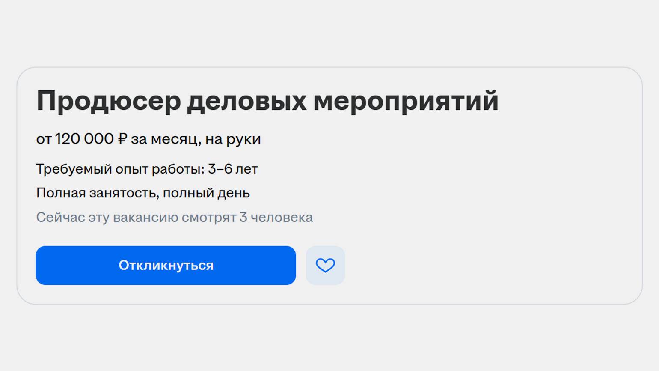Screen dimensions: 659x371
Task: Open the Продюсер деловых мероприятий vacancy title
Action: coord(267,101)
